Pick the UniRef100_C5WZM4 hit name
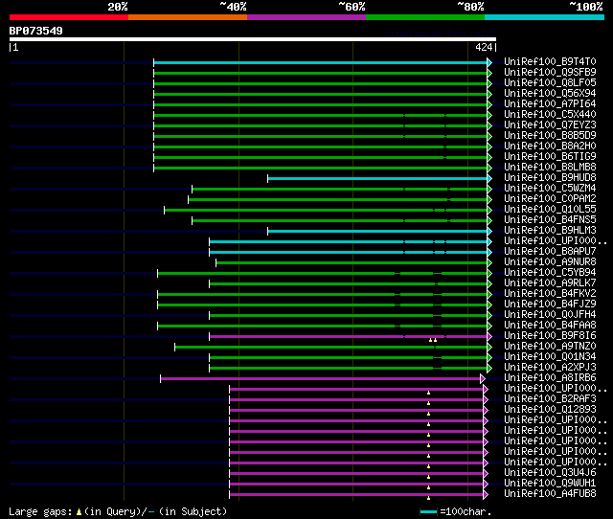Viewport: 613px width, 519px height. (550, 189)
